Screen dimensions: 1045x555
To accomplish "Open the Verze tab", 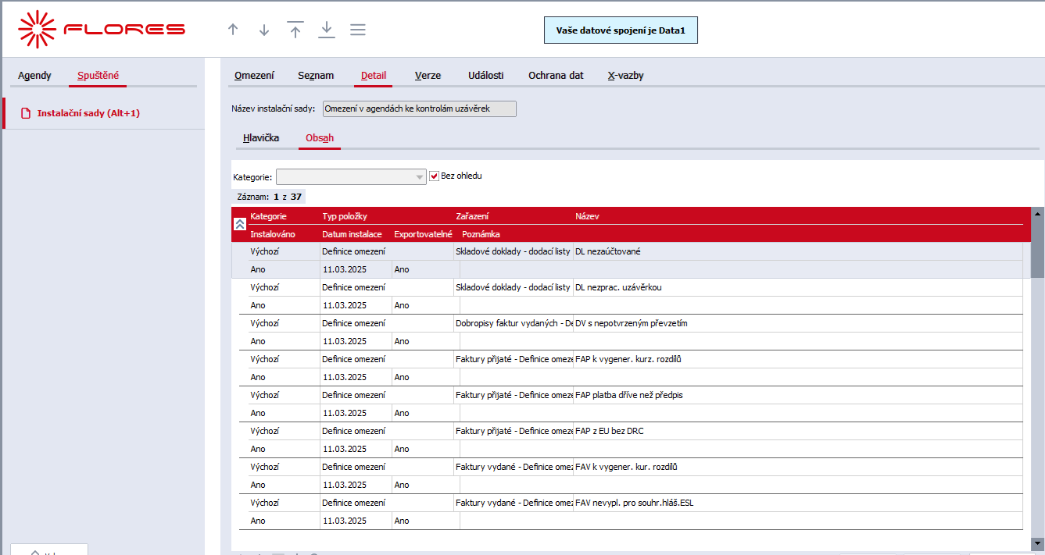I will tap(428, 76).
